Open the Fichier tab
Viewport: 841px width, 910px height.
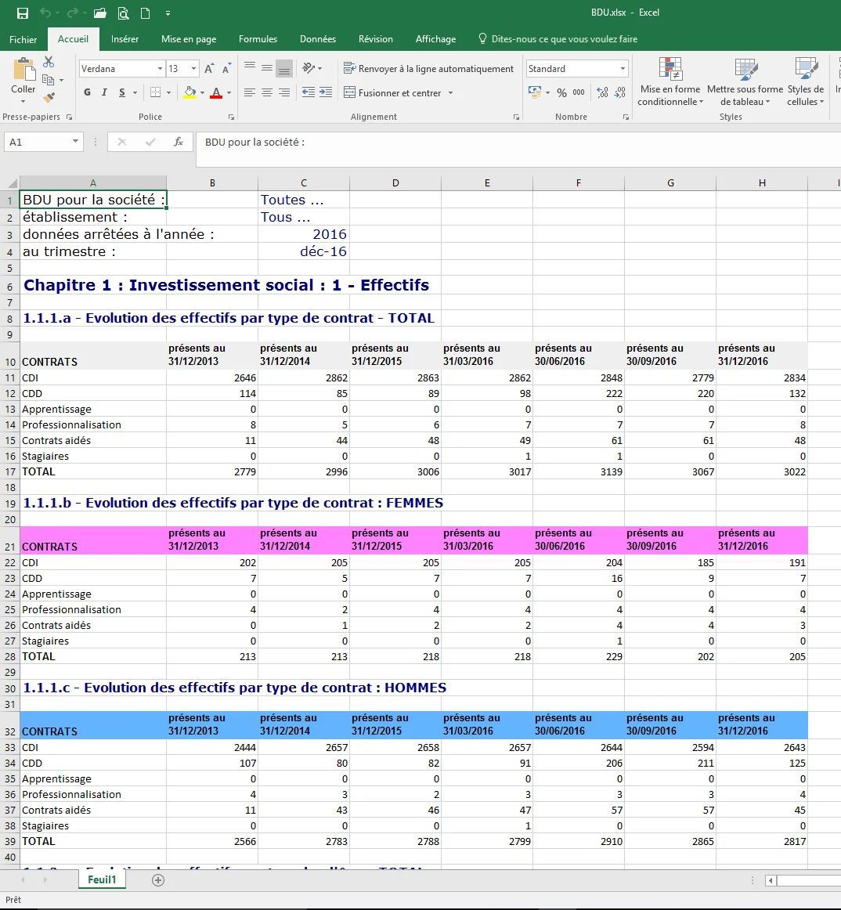click(x=23, y=39)
